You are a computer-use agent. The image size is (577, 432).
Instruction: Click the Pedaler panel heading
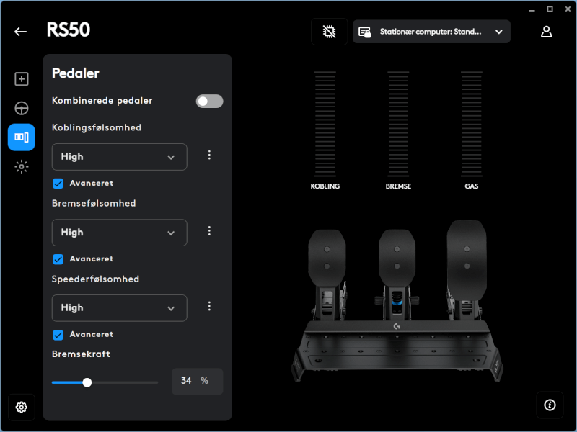(76, 73)
